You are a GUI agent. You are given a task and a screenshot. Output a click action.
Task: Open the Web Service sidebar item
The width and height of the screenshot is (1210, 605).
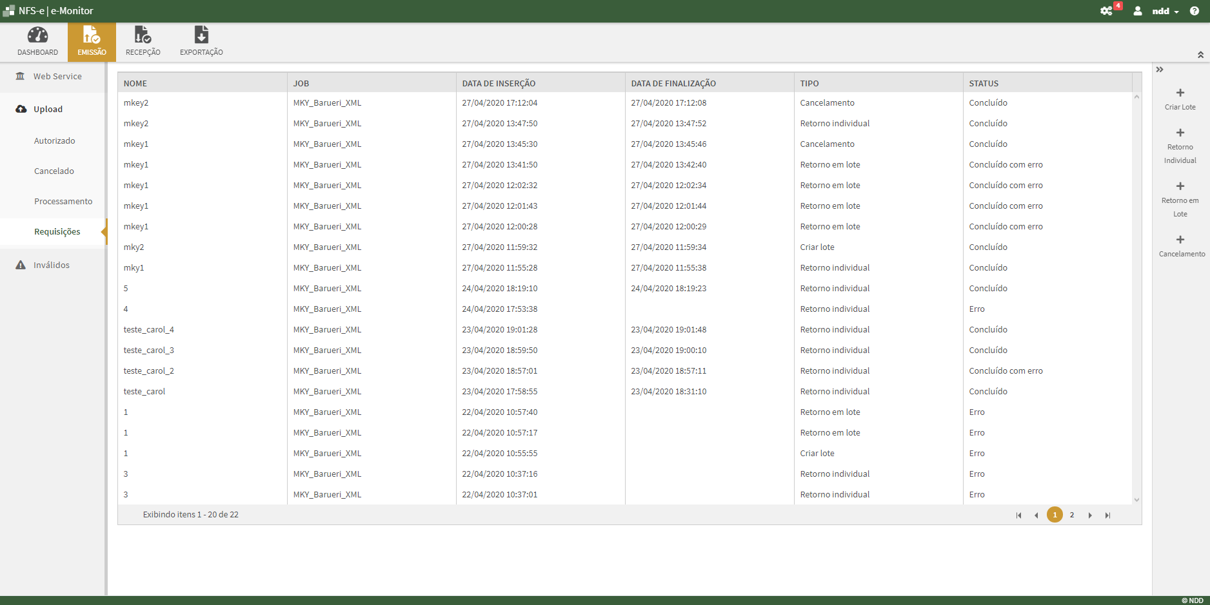tap(57, 76)
